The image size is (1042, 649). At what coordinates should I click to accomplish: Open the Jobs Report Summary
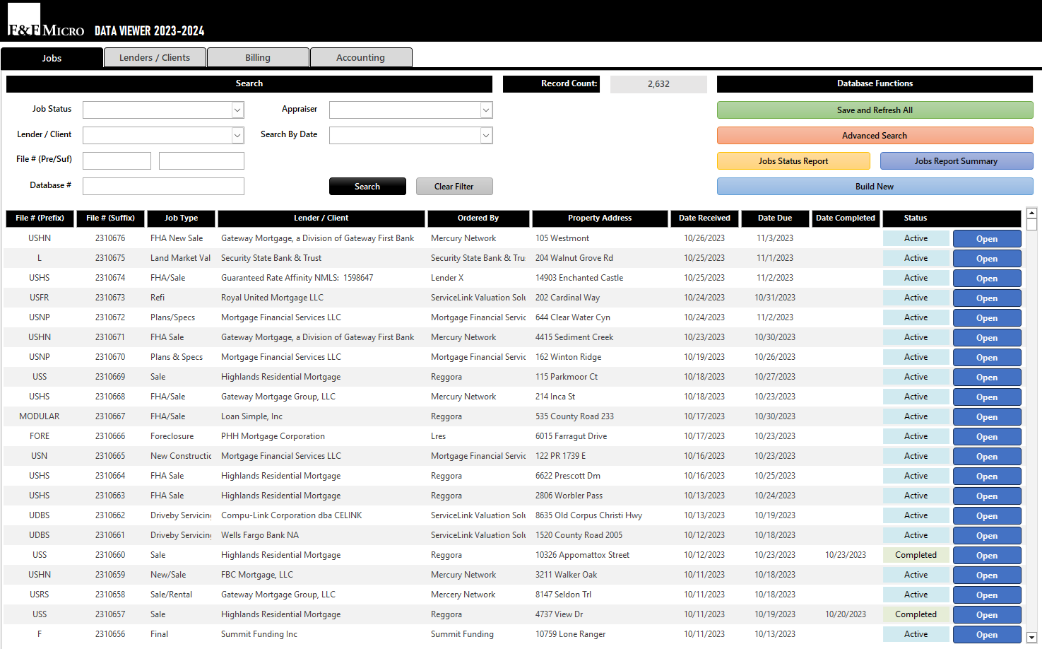pos(957,160)
